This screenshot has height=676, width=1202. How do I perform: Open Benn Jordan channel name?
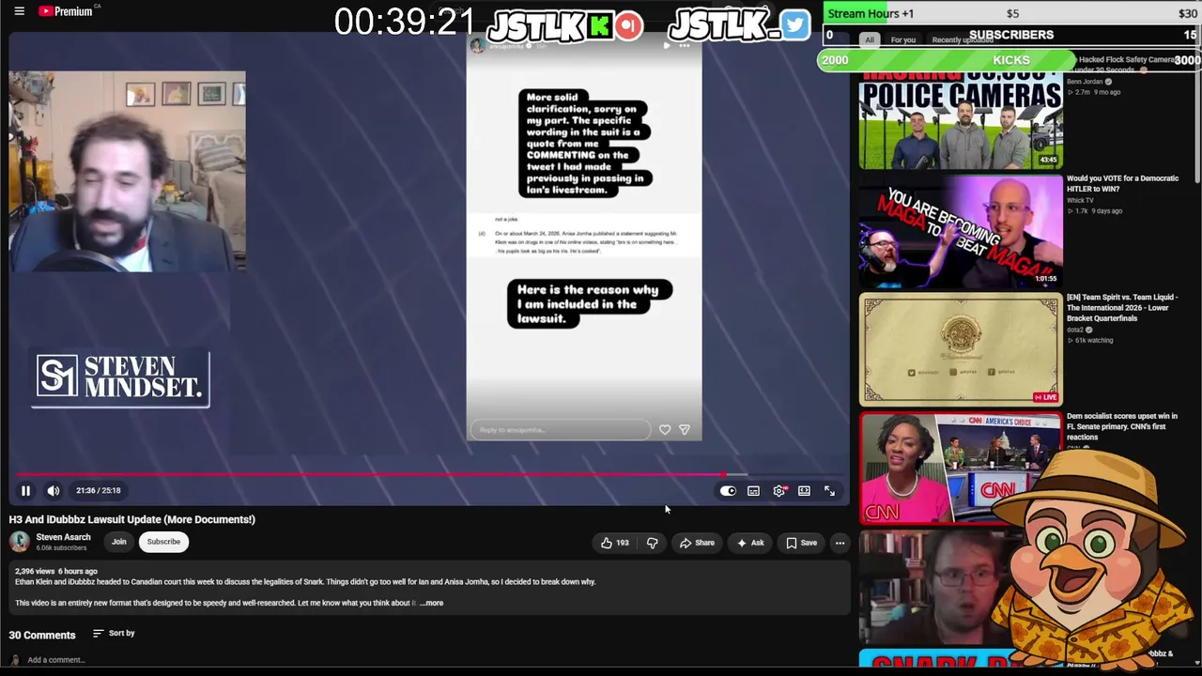click(x=1085, y=82)
